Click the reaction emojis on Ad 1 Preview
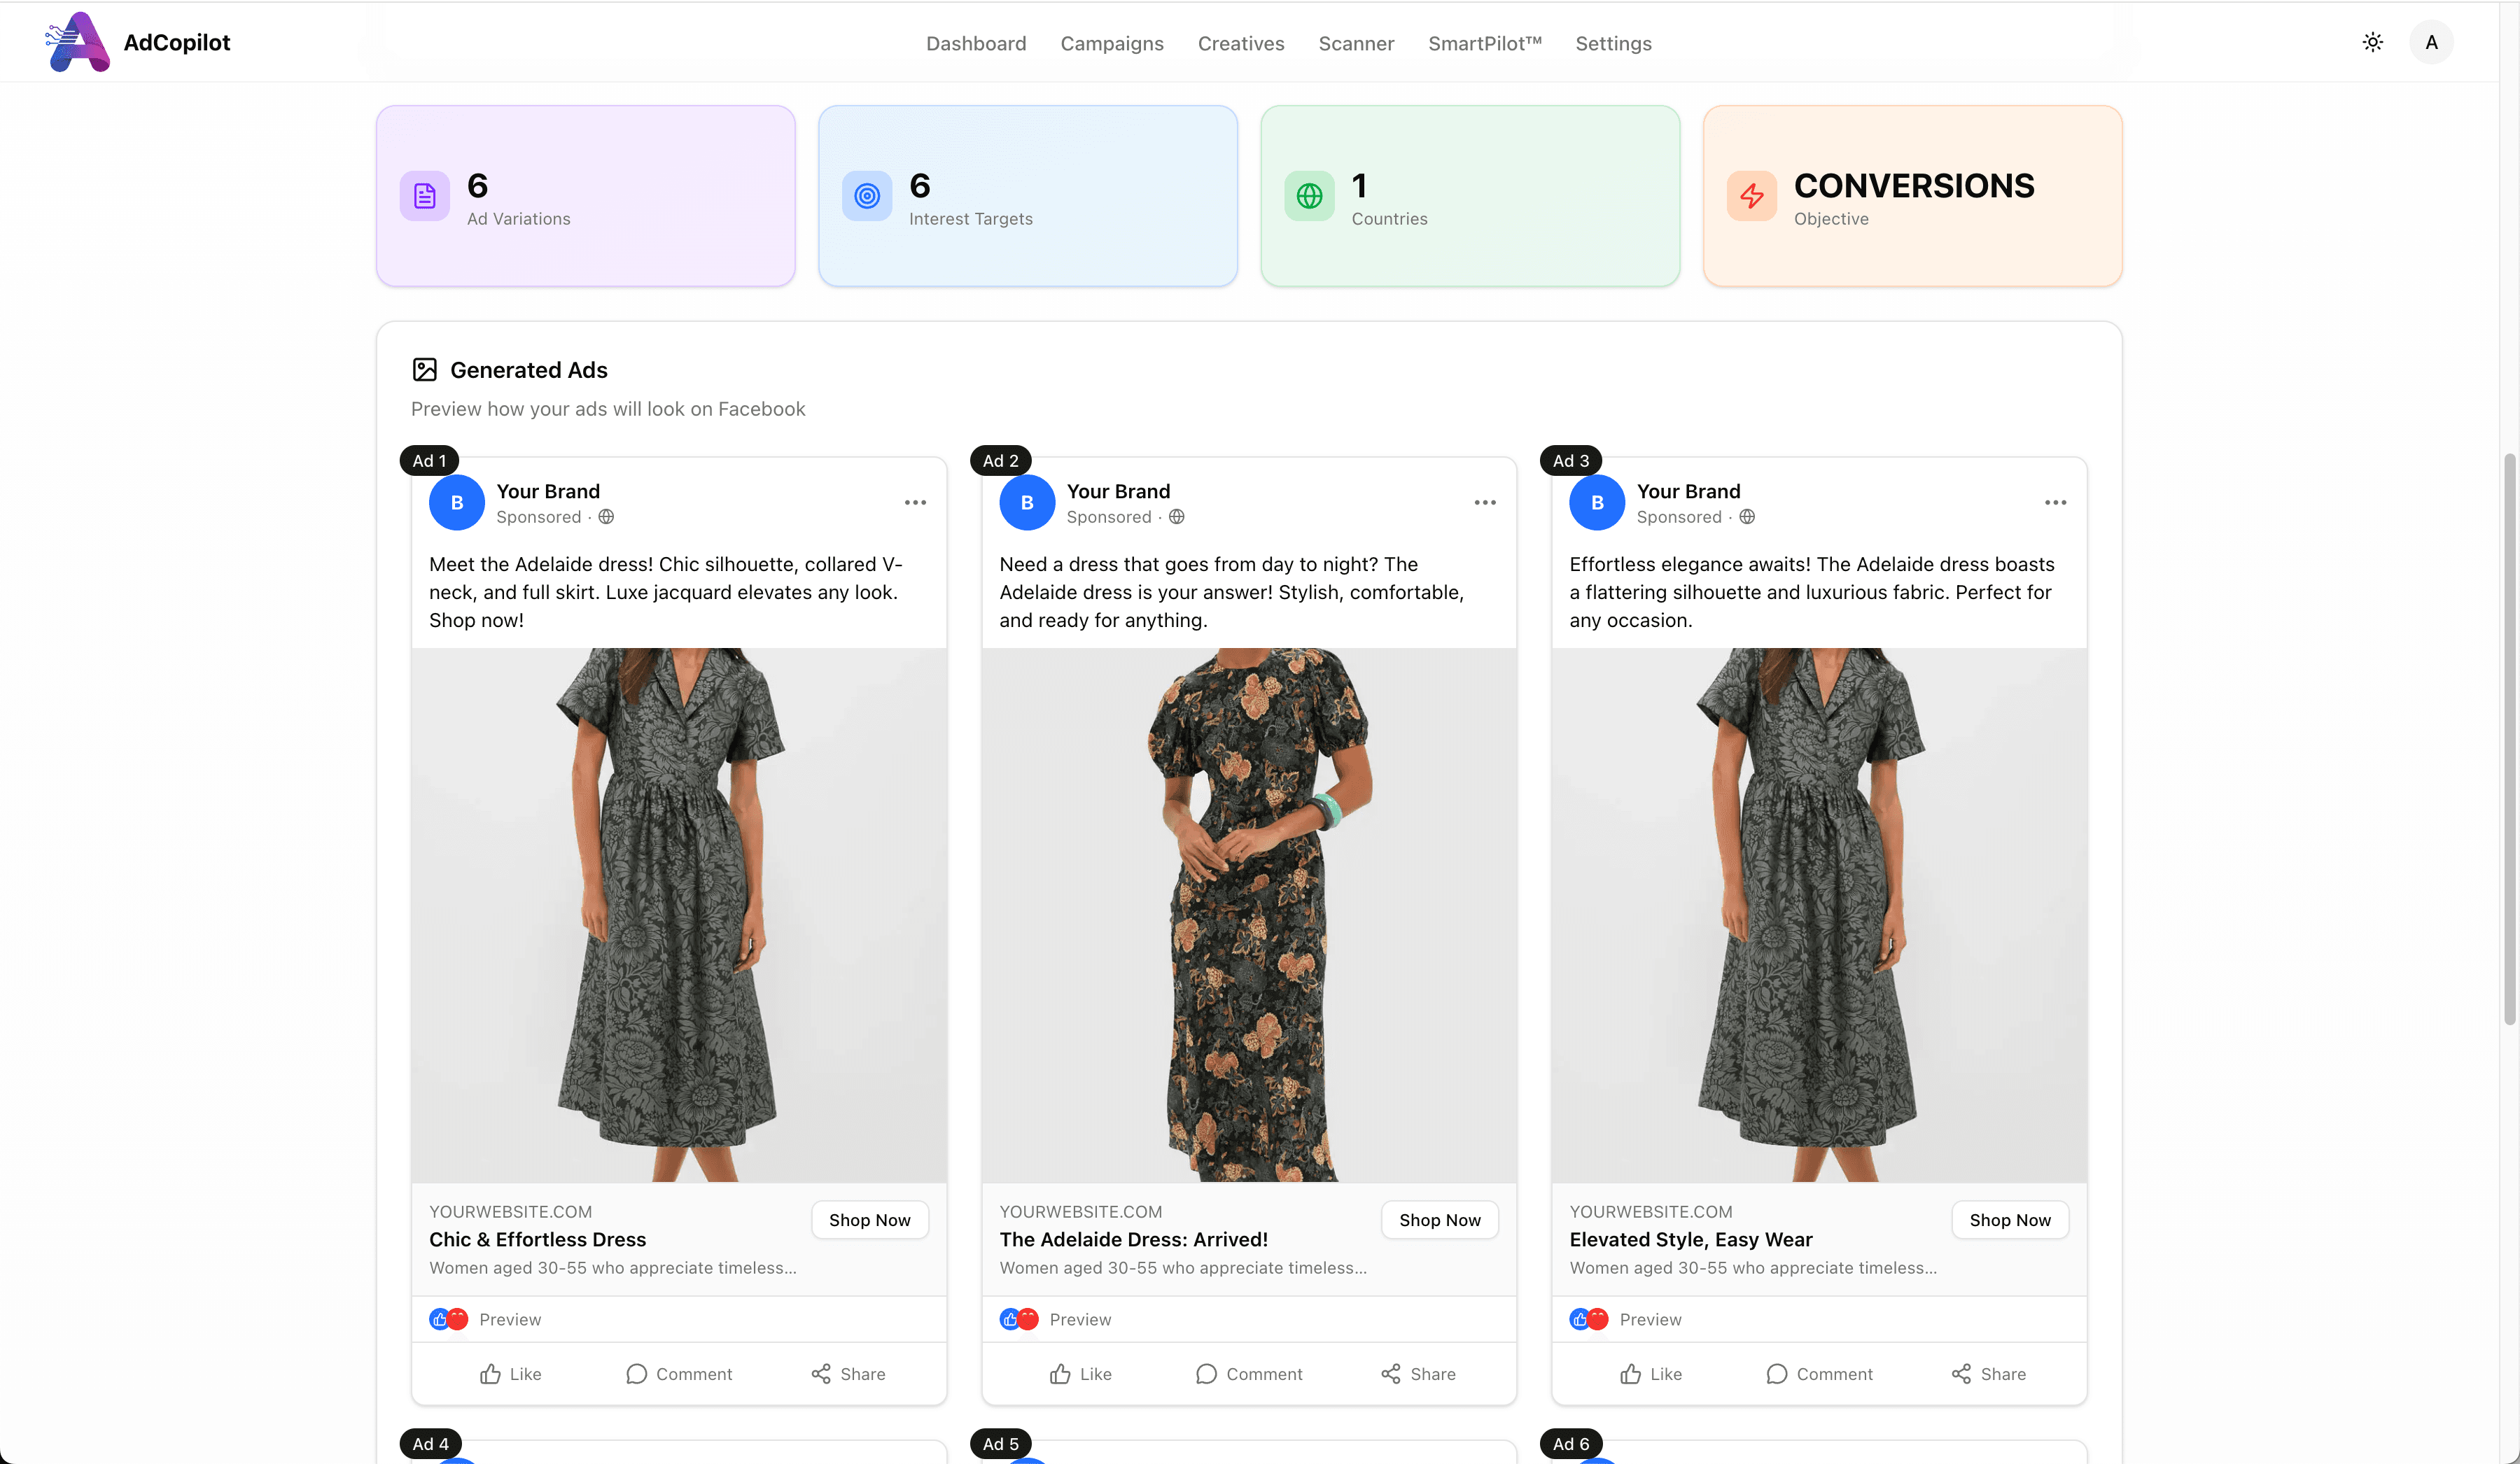The image size is (2520, 1464). (x=448, y=1319)
